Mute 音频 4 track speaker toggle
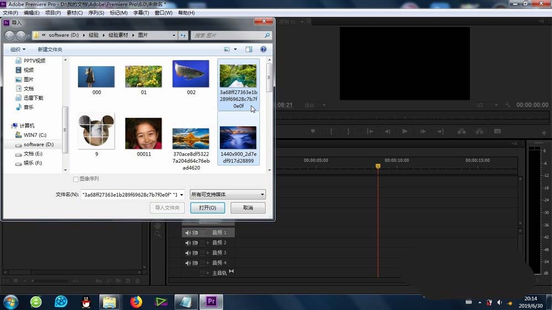The image size is (552, 310). coord(188,263)
